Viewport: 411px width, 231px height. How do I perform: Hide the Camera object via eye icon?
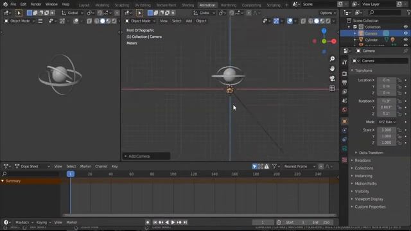405,33
